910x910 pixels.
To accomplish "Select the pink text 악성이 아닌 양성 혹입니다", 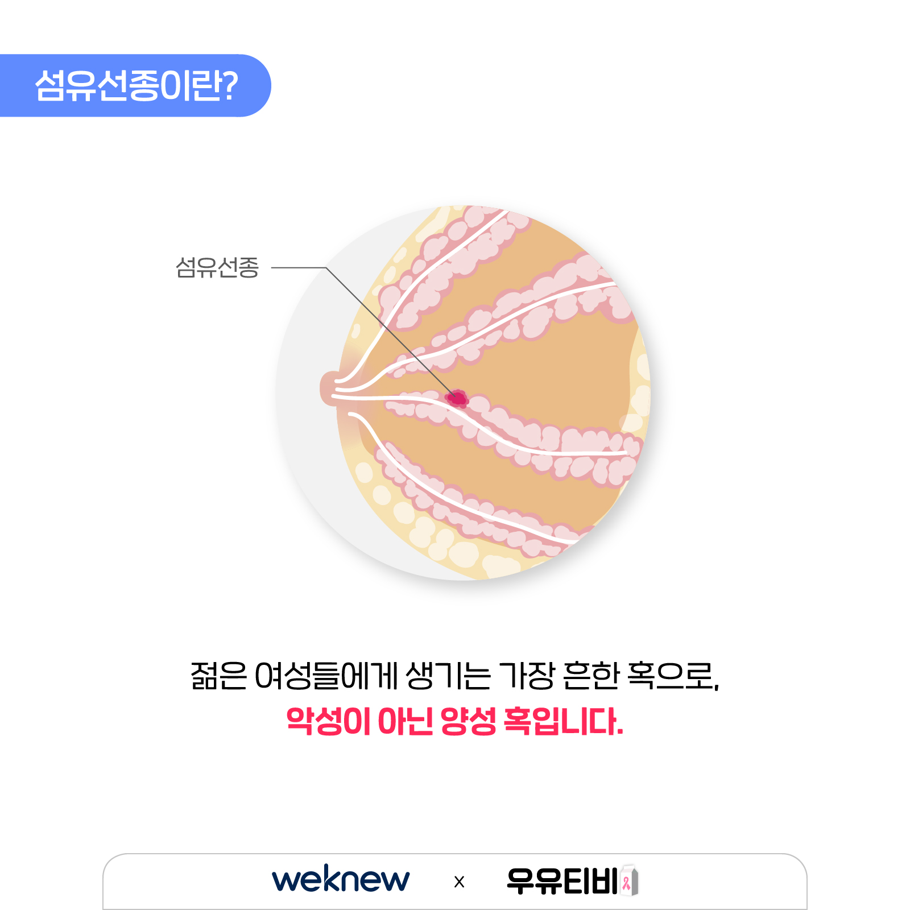I will (x=455, y=721).
